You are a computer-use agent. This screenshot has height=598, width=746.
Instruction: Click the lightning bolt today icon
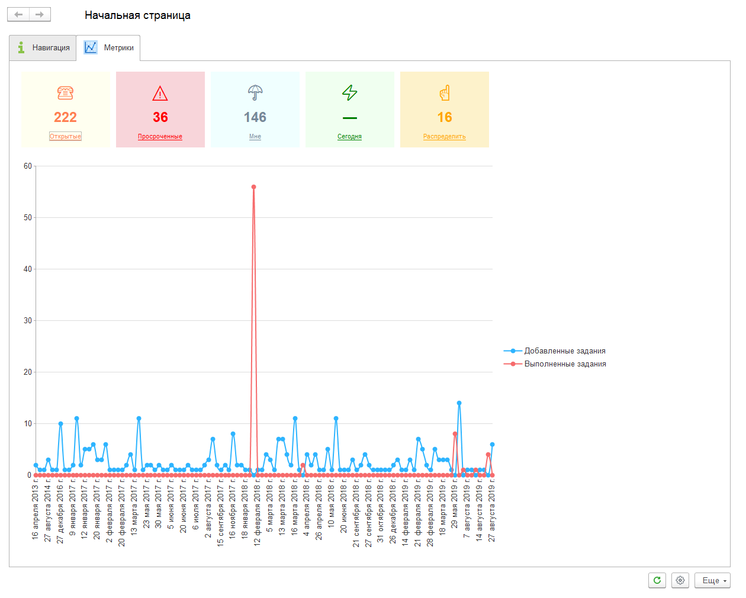pos(350,92)
